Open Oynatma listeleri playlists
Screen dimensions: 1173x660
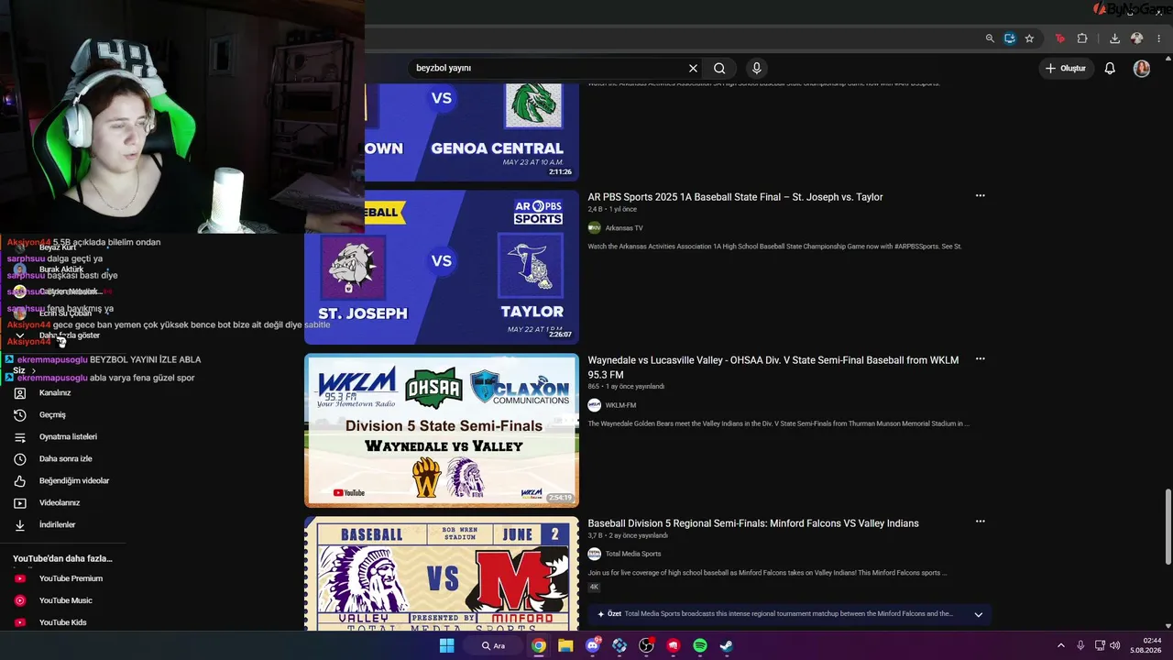click(68, 437)
